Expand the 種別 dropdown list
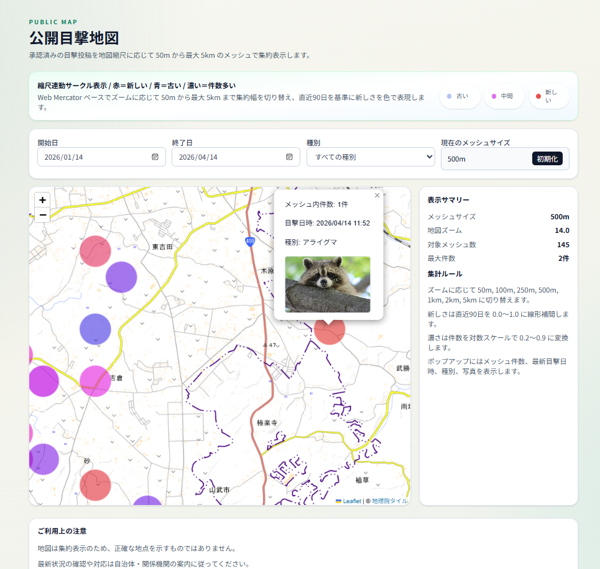This screenshot has height=569, width=600. pos(371,157)
